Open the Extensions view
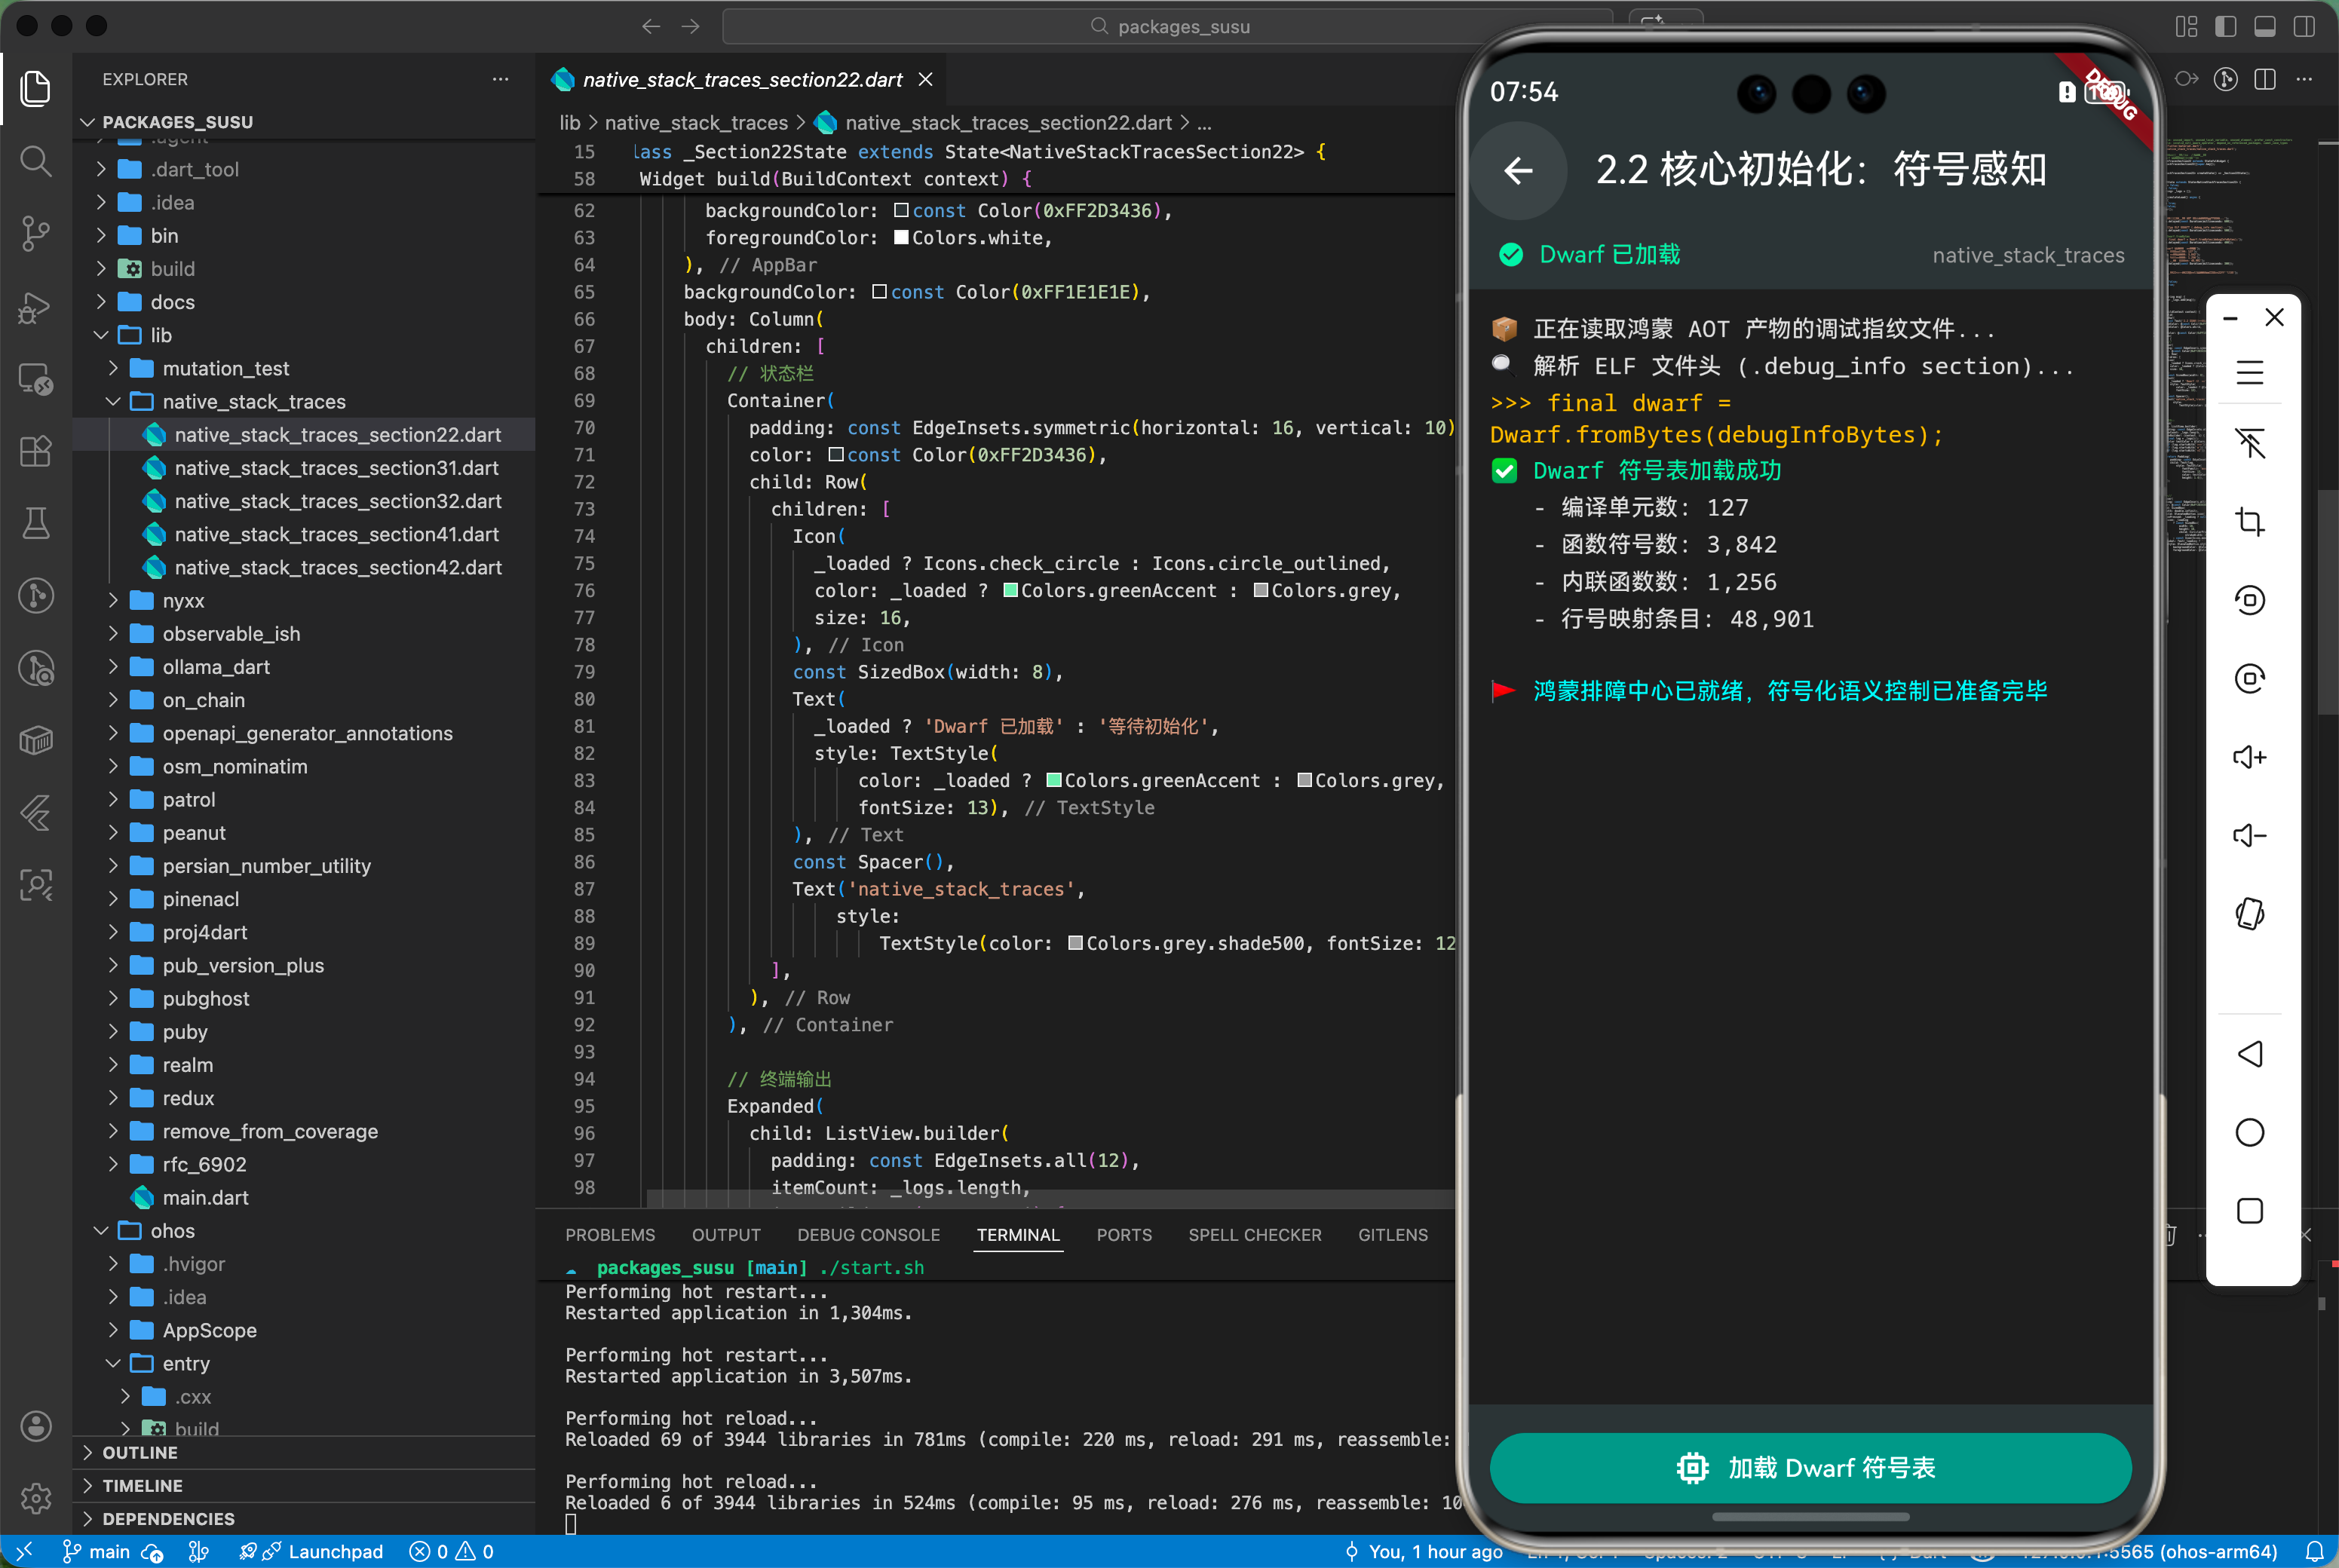Screen dimensions: 2339x1568 pyautogui.click(x=36, y=451)
